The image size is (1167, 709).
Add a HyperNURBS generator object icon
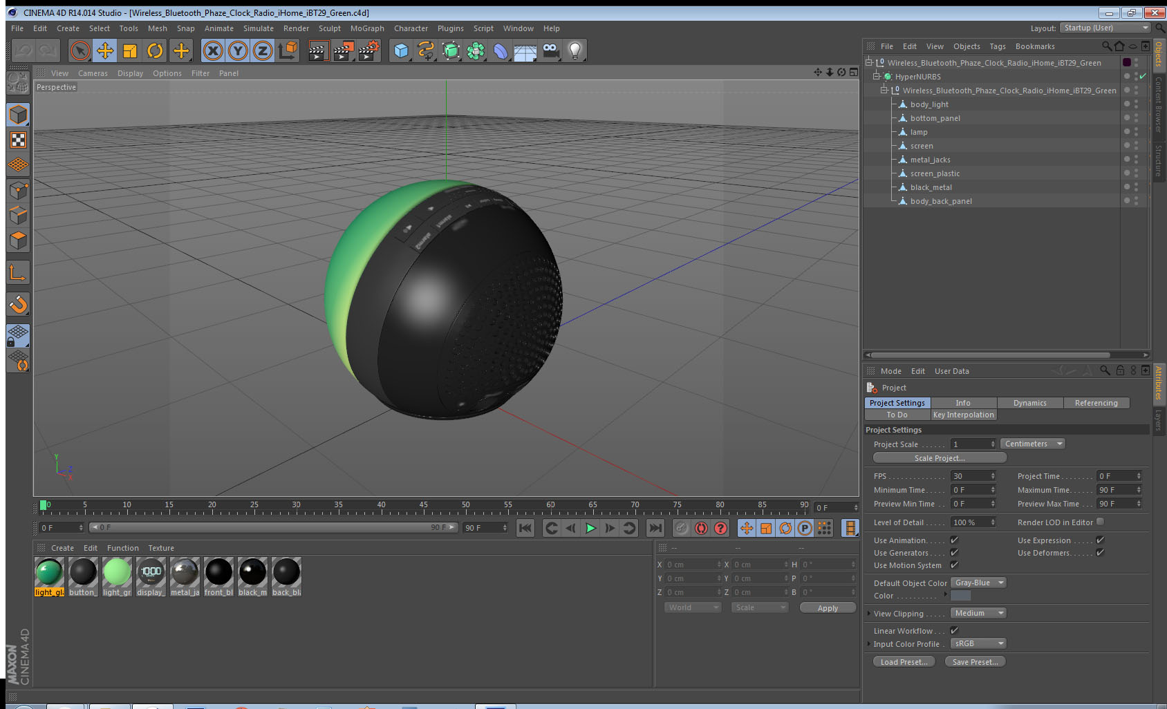(x=451, y=50)
